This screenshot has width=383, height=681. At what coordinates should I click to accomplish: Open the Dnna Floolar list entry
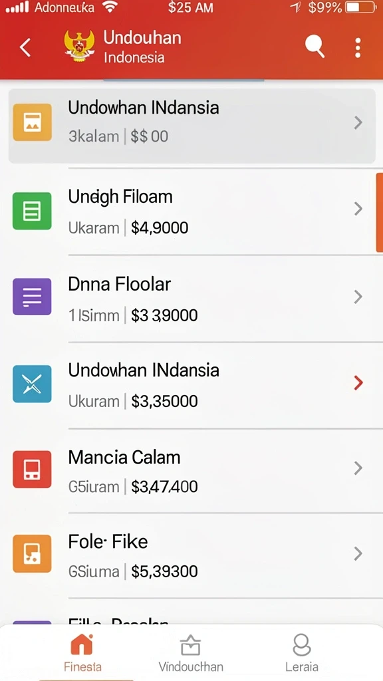click(191, 299)
